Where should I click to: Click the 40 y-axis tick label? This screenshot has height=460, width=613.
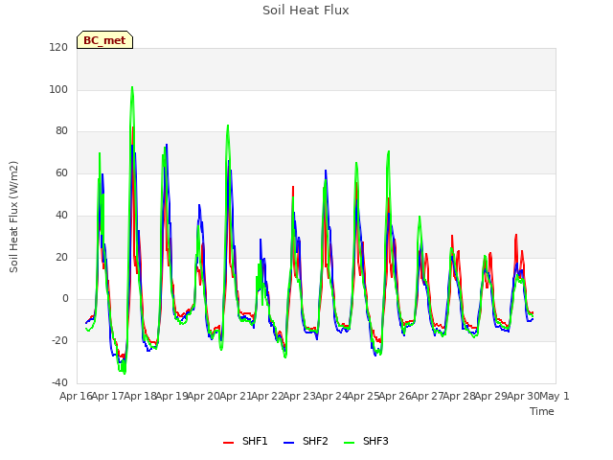coord(61,215)
